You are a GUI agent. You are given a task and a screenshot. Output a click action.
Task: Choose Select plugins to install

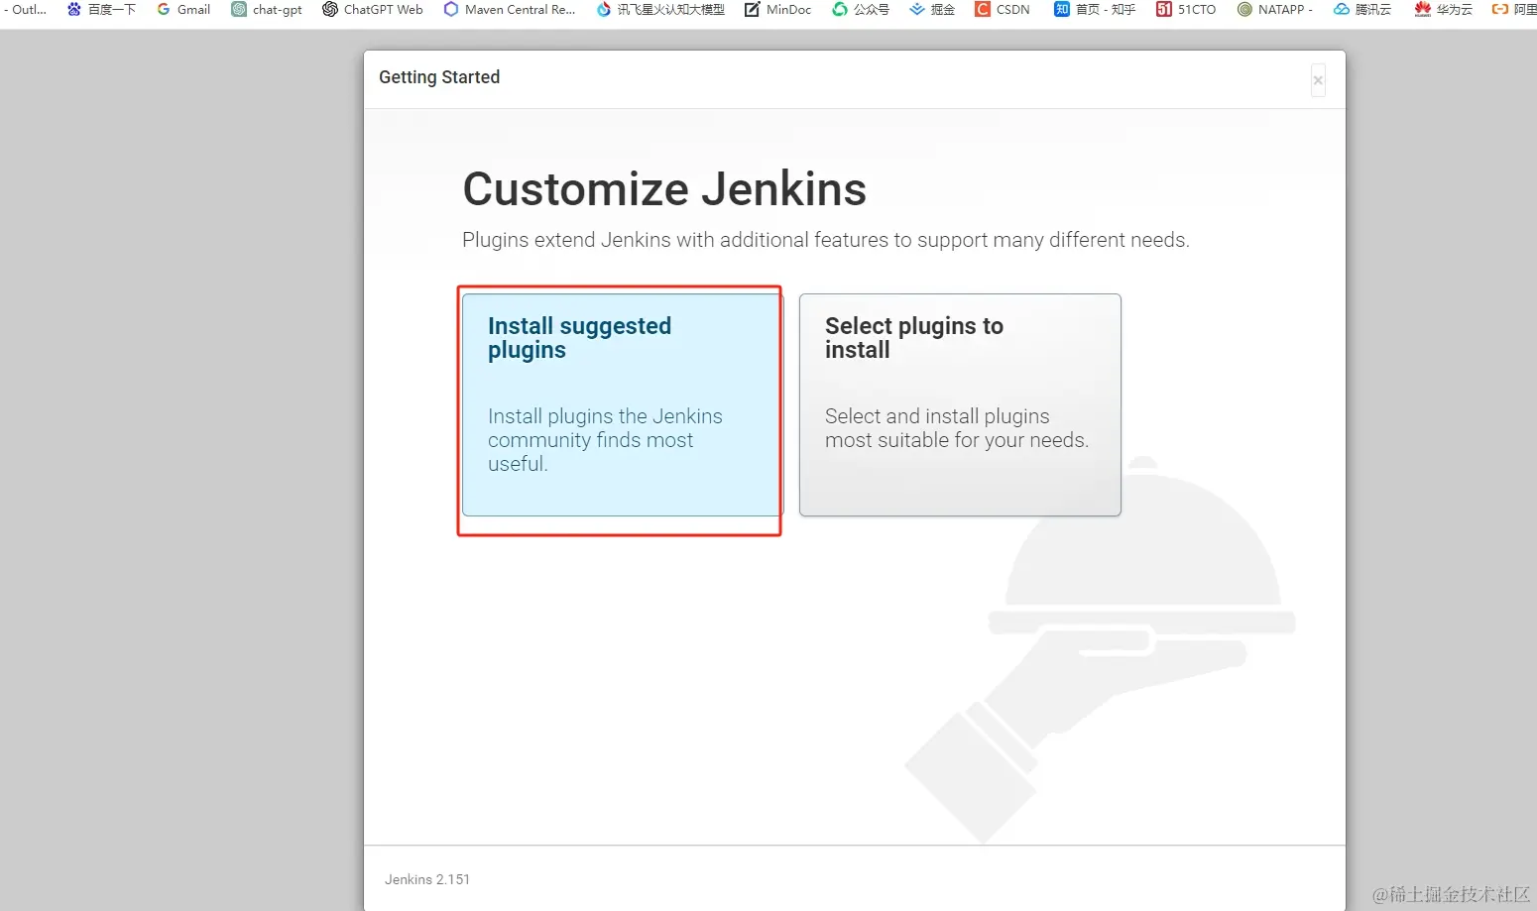pos(960,404)
